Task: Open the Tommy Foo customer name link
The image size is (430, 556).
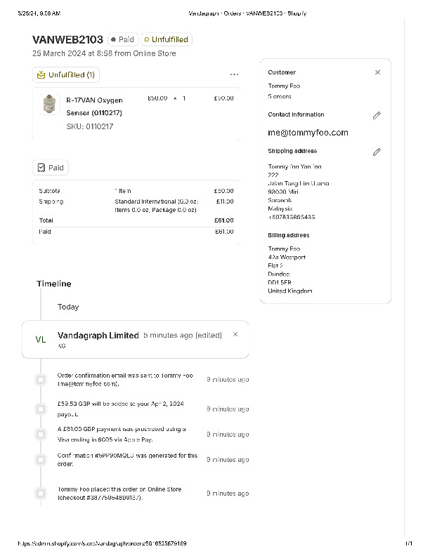Action: (284, 86)
